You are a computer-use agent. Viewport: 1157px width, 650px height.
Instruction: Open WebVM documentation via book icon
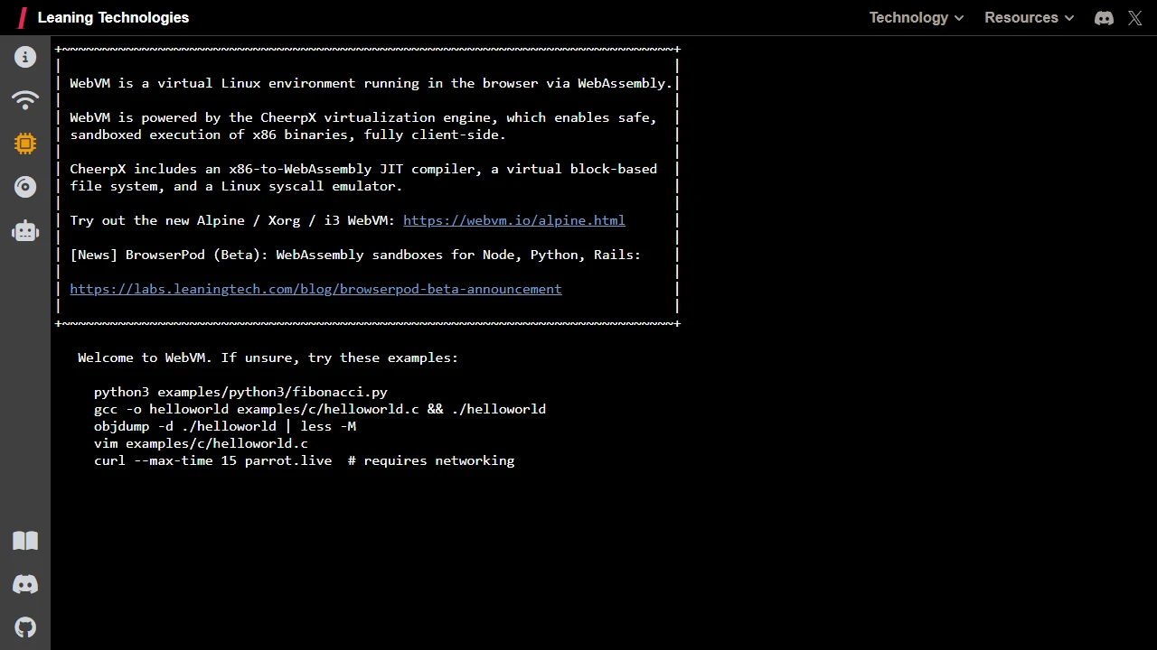(x=25, y=540)
